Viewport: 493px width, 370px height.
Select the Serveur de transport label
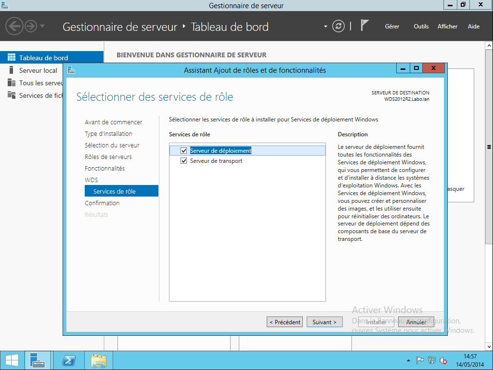coord(216,161)
